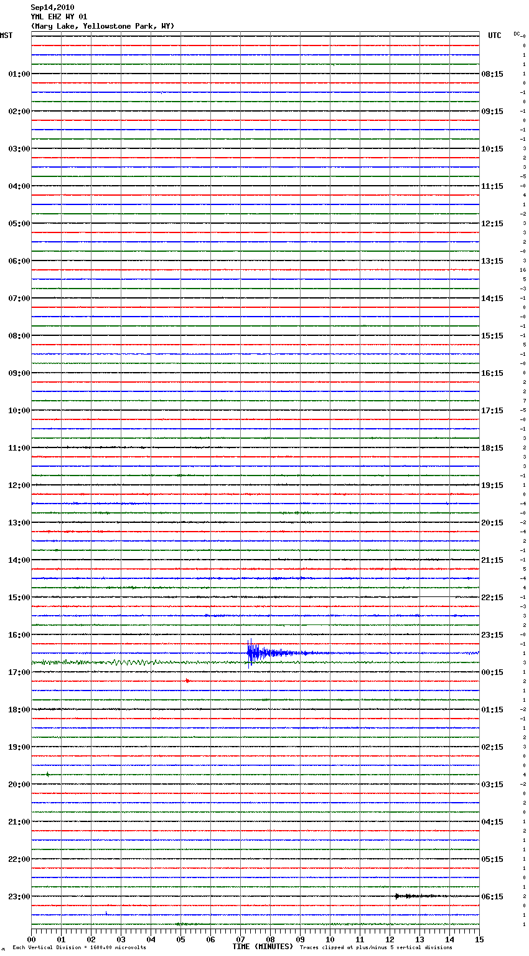
Task: Select the 12:00 MST hour label
Action: pos(19,485)
